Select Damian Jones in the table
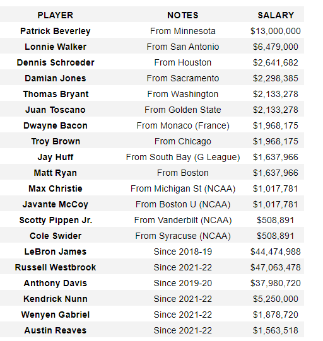Image resolution: width=323 pixels, height=341 pixels. (x=56, y=78)
